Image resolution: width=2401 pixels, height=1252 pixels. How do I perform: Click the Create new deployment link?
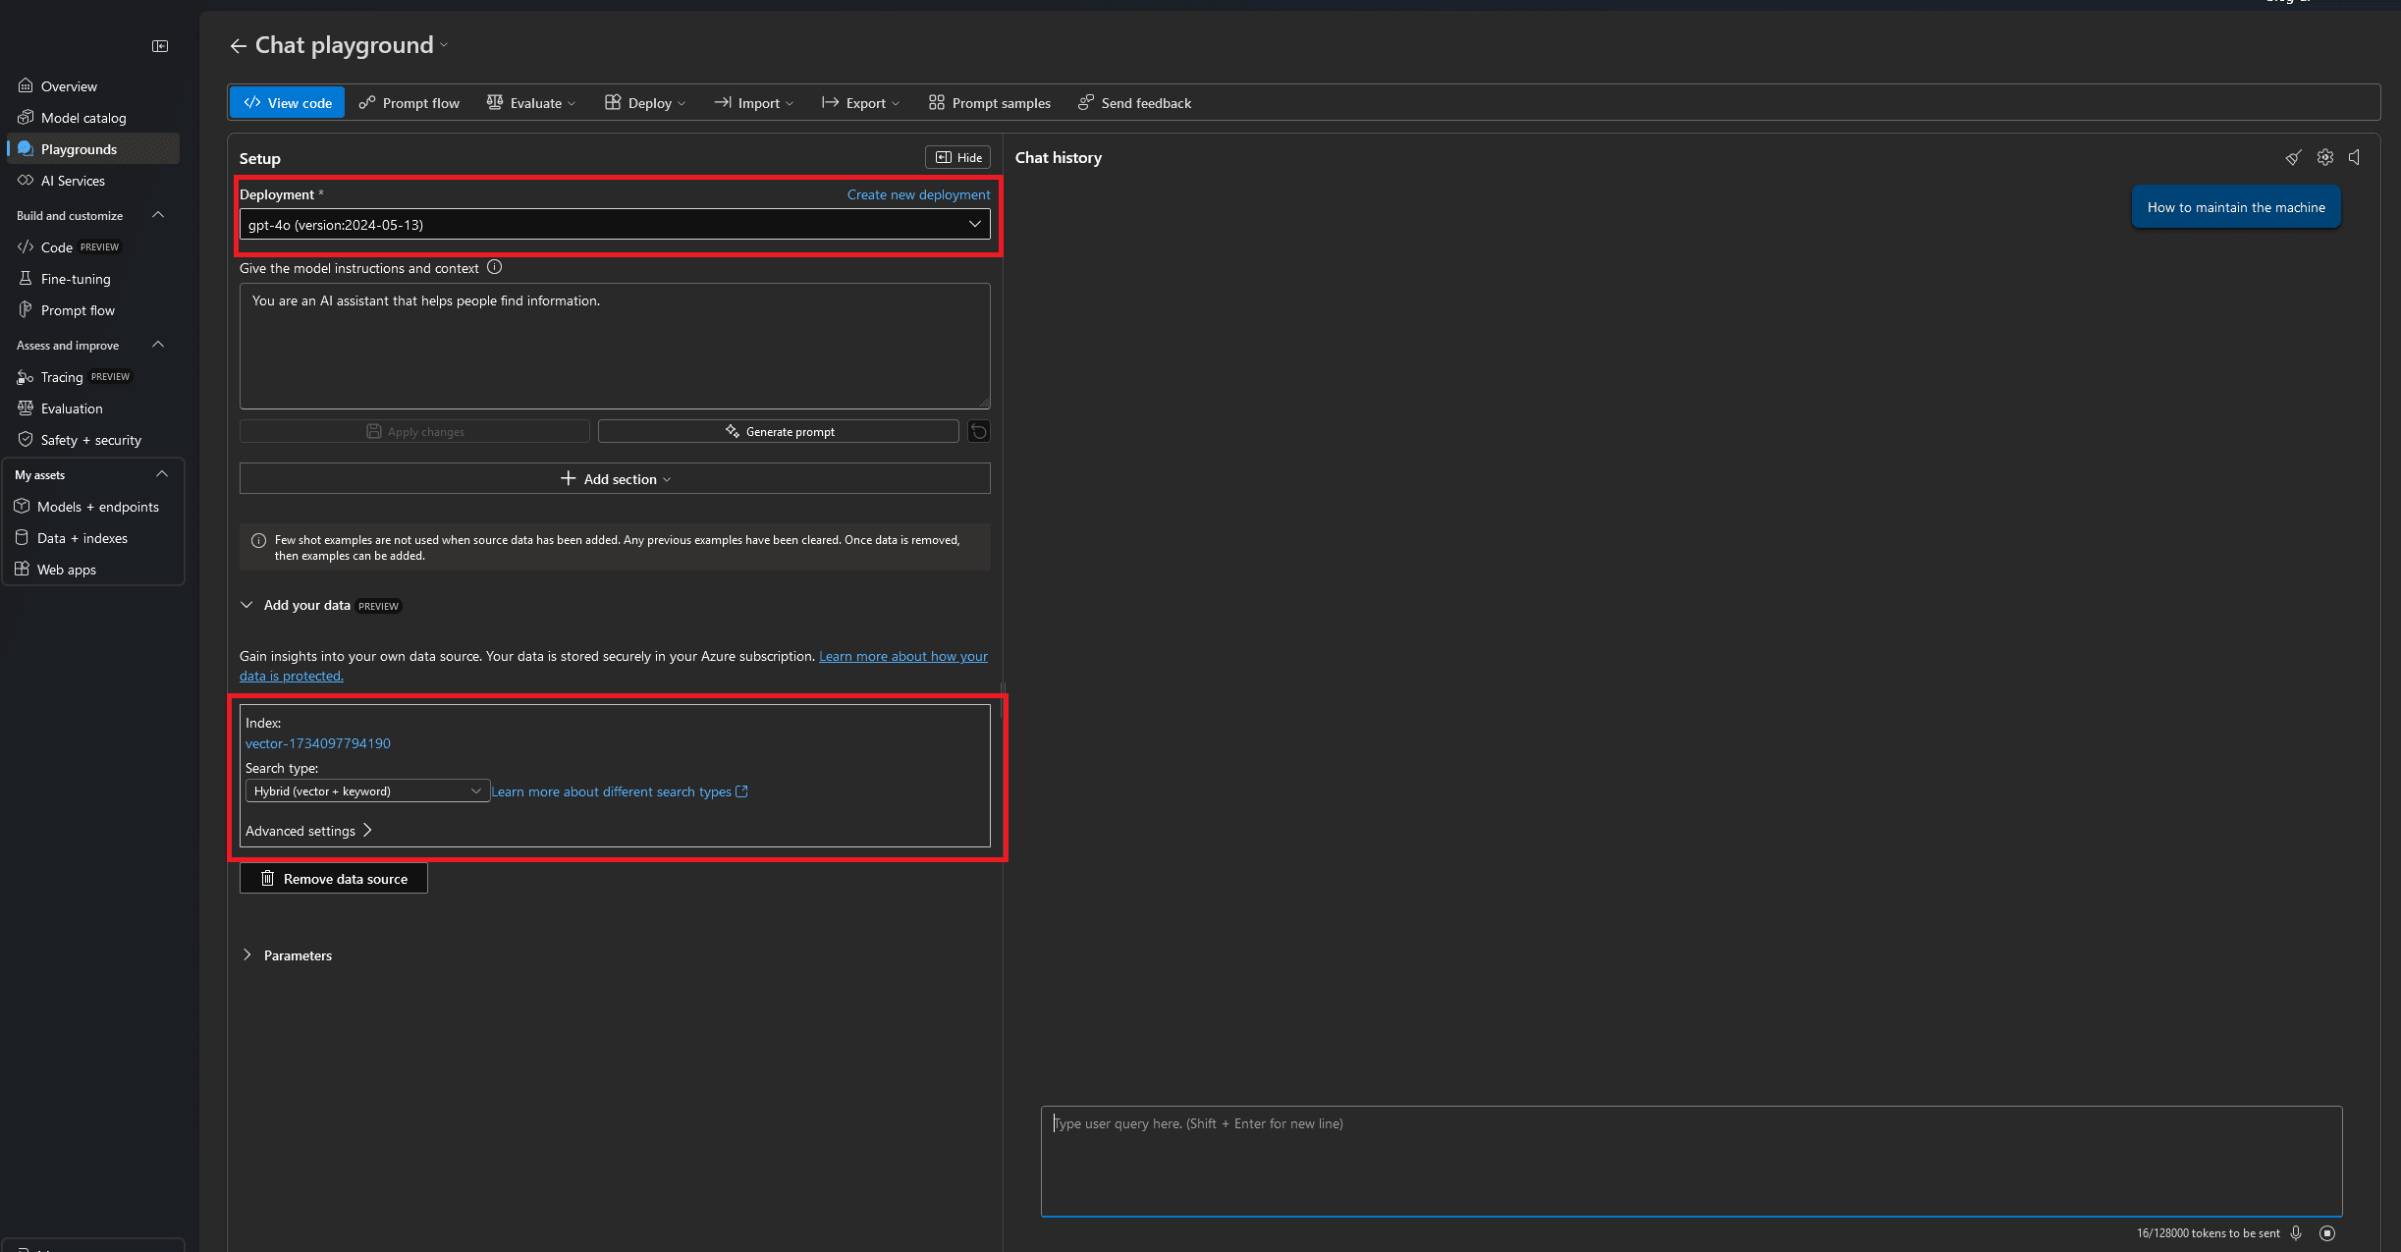[x=918, y=193]
